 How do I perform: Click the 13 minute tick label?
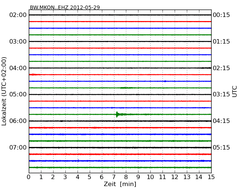(187, 177)
